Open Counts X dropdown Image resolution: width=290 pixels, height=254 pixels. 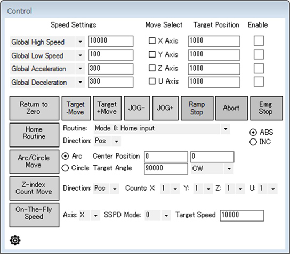pos(175,189)
